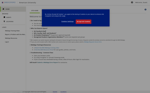Click the American University logo

9,2
